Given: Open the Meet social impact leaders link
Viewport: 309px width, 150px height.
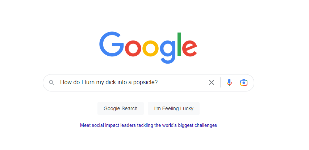Looking at the screenshot, I should 149,125.
